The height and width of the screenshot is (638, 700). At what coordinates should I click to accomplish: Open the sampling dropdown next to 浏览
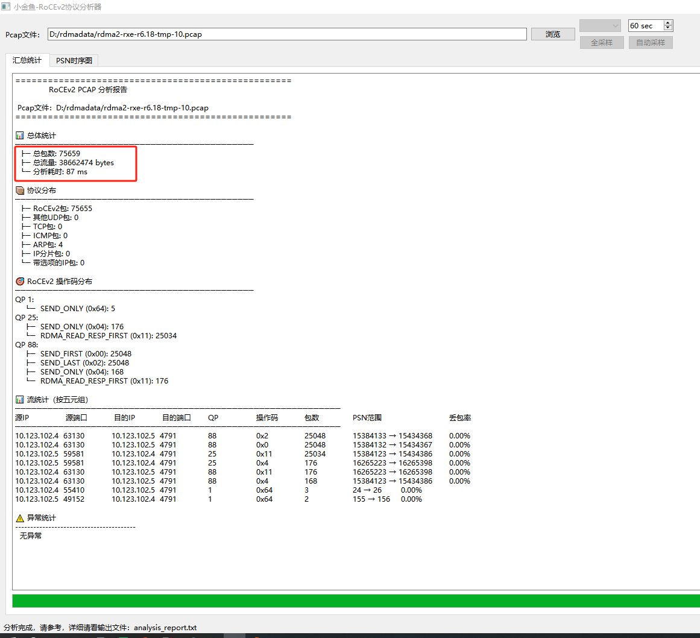coord(600,25)
